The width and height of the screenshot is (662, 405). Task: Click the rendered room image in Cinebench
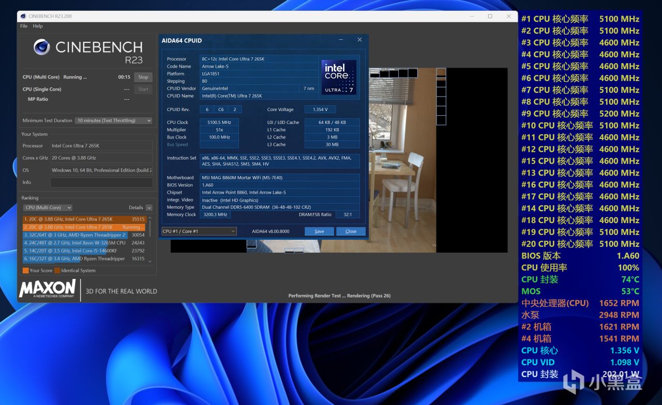click(x=402, y=160)
